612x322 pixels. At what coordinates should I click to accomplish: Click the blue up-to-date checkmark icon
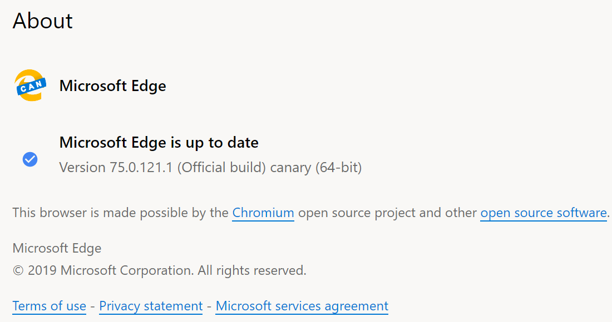click(x=30, y=159)
